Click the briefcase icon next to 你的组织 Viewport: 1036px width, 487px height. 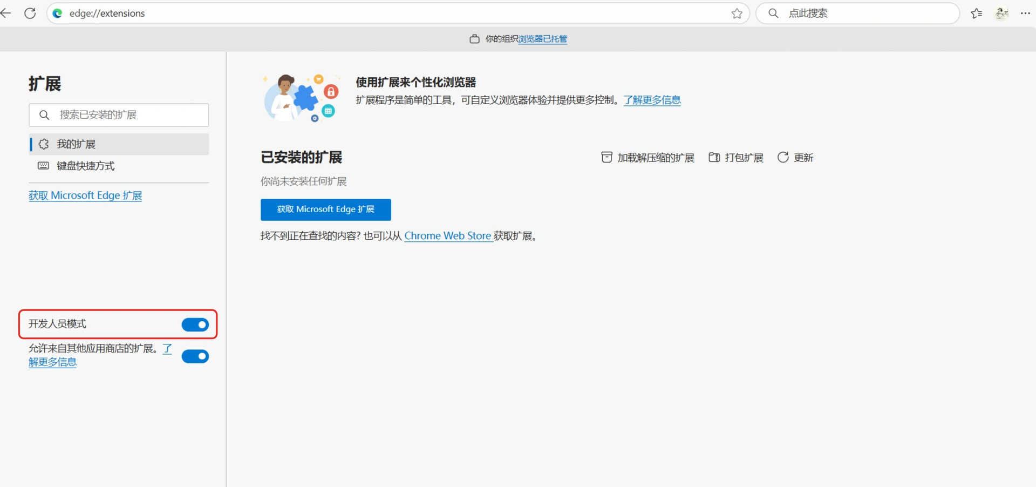coord(474,39)
